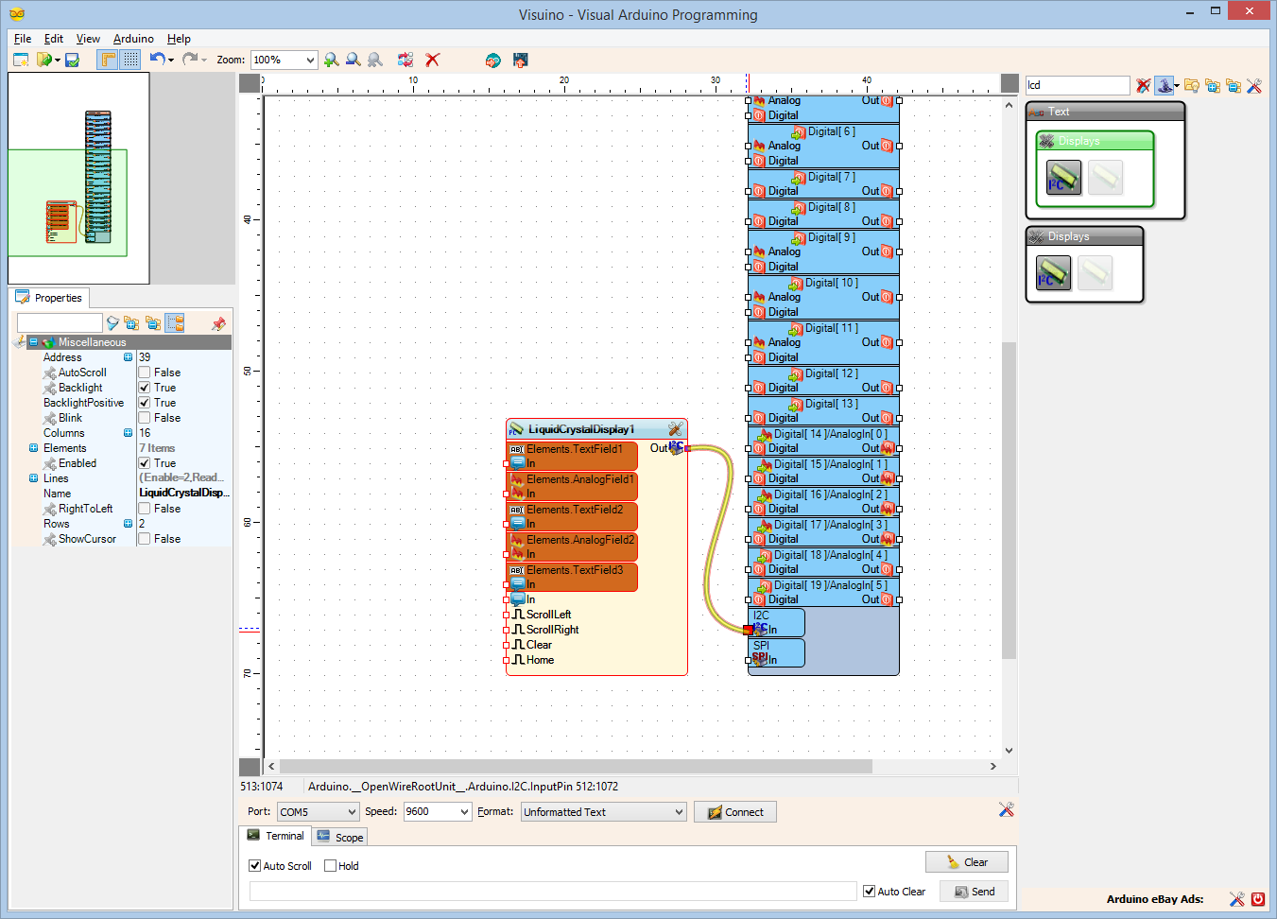
Task: Click the Zoom In magnifier icon
Action: [331, 60]
